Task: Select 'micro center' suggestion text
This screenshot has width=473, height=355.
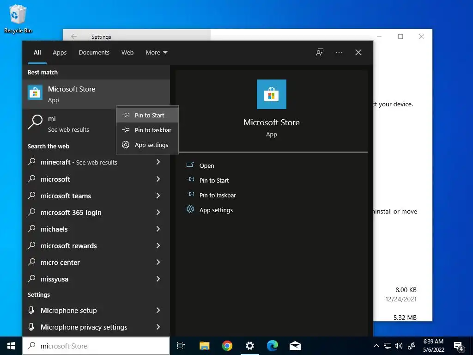Action: tap(60, 263)
